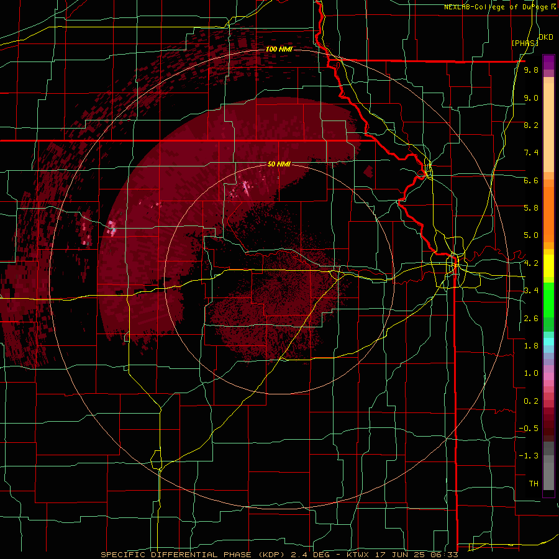Click the 7.4 legend value
Image resolution: width=559 pixels, height=559 pixels.
pyautogui.click(x=531, y=153)
